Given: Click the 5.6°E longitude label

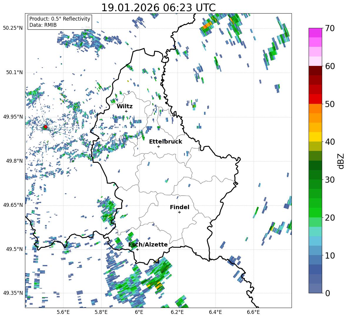Looking at the screenshot, I should tap(63, 312).
